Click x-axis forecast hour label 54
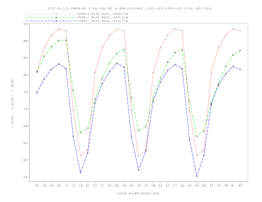262x202 pixels. click(168, 185)
